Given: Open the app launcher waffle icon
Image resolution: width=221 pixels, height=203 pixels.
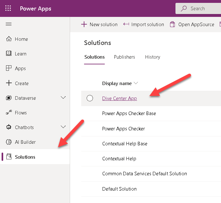Looking at the screenshot, I should click(8, 8).
